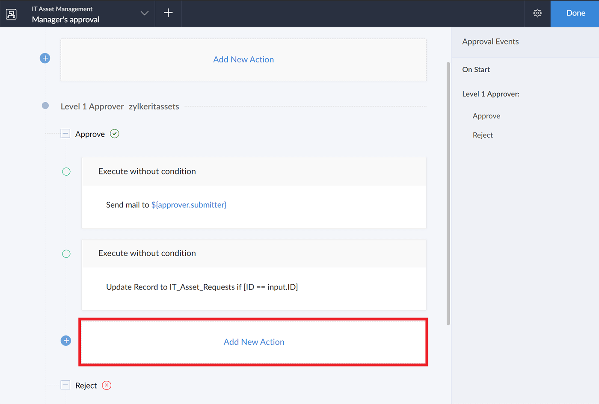Click the green checkmark beside Approve
This screenshot has width=599, height=404.
[114, 133]
